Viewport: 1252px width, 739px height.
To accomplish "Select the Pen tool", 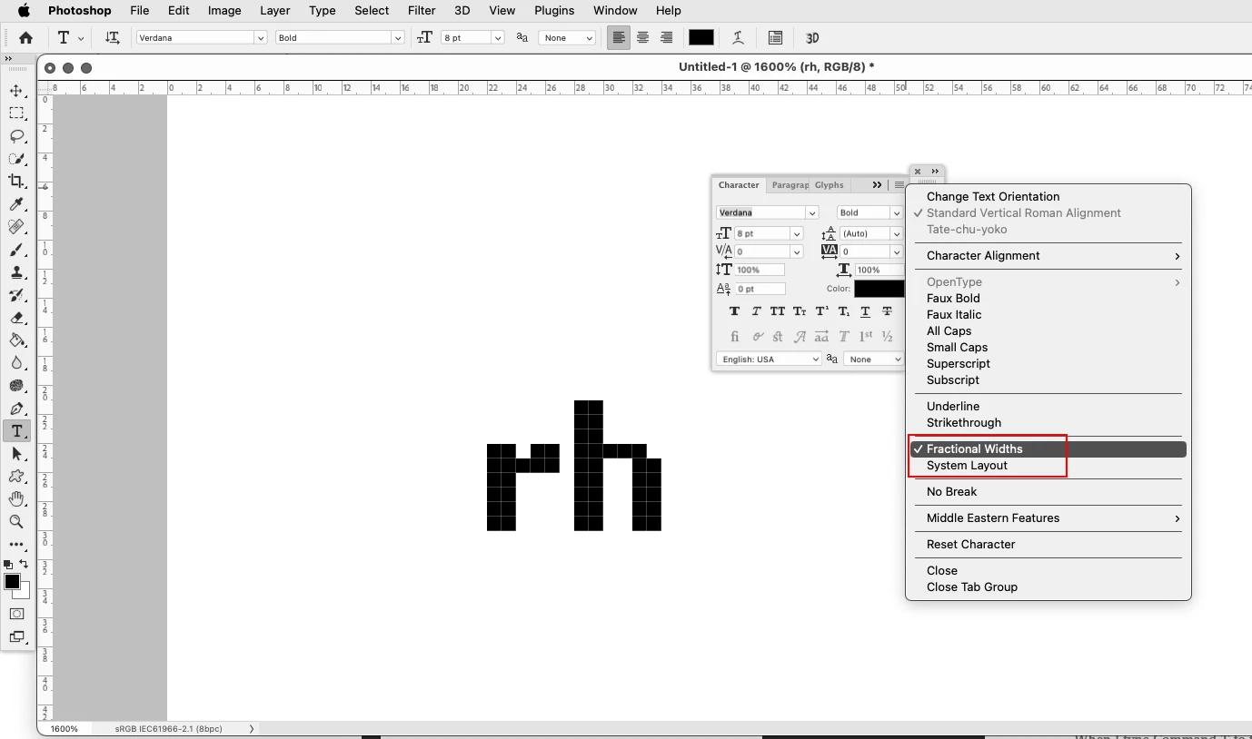I will 16,409.
